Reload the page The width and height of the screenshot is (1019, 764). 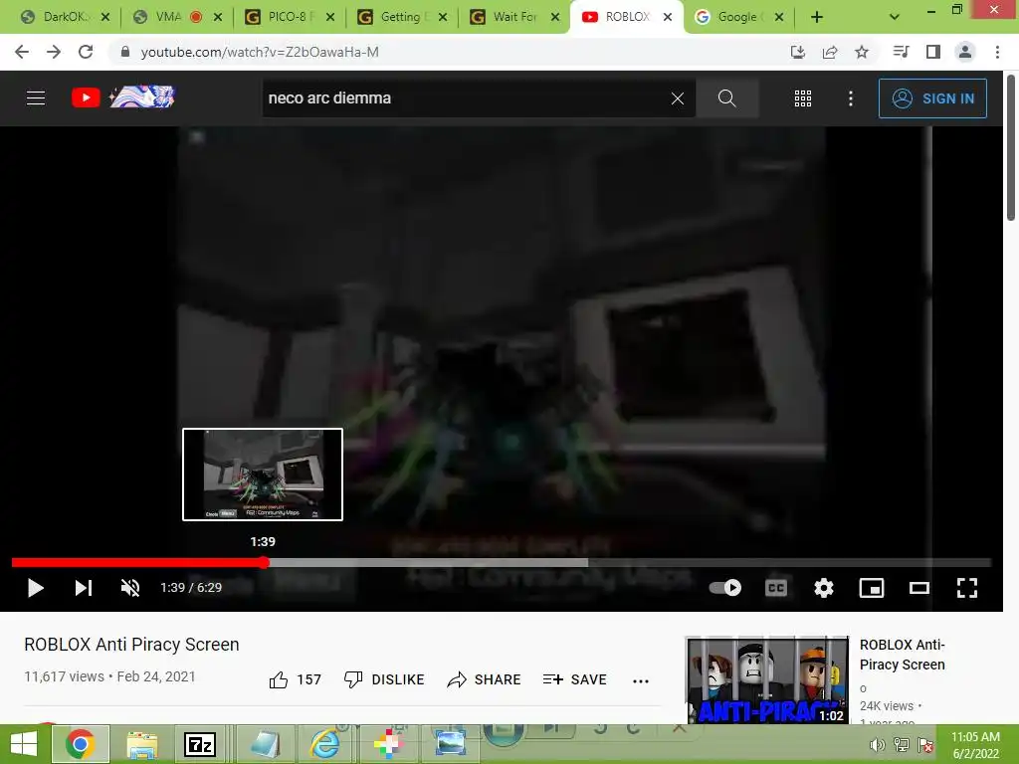coord(86,52)
